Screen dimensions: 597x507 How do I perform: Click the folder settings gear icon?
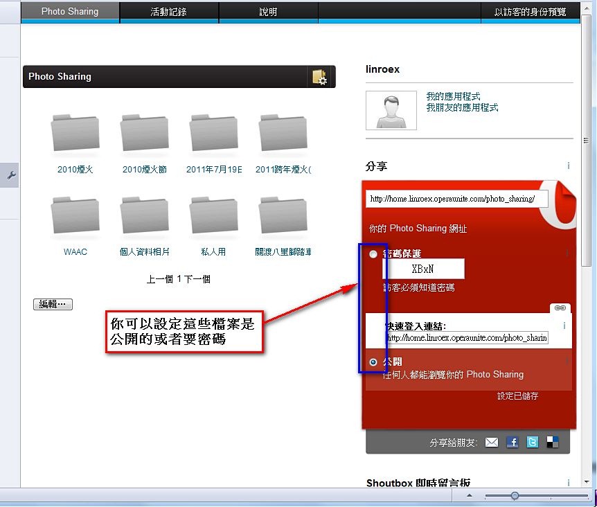(319, 77)
